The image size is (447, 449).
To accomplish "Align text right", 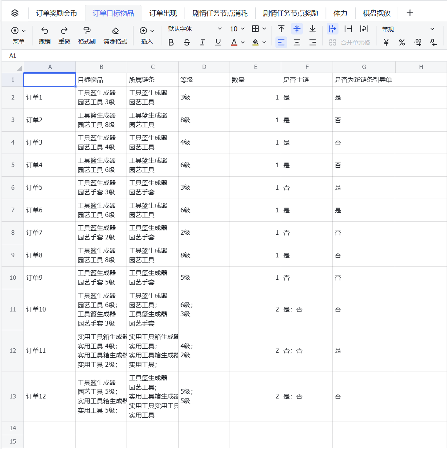I will (x=313, y=42).
